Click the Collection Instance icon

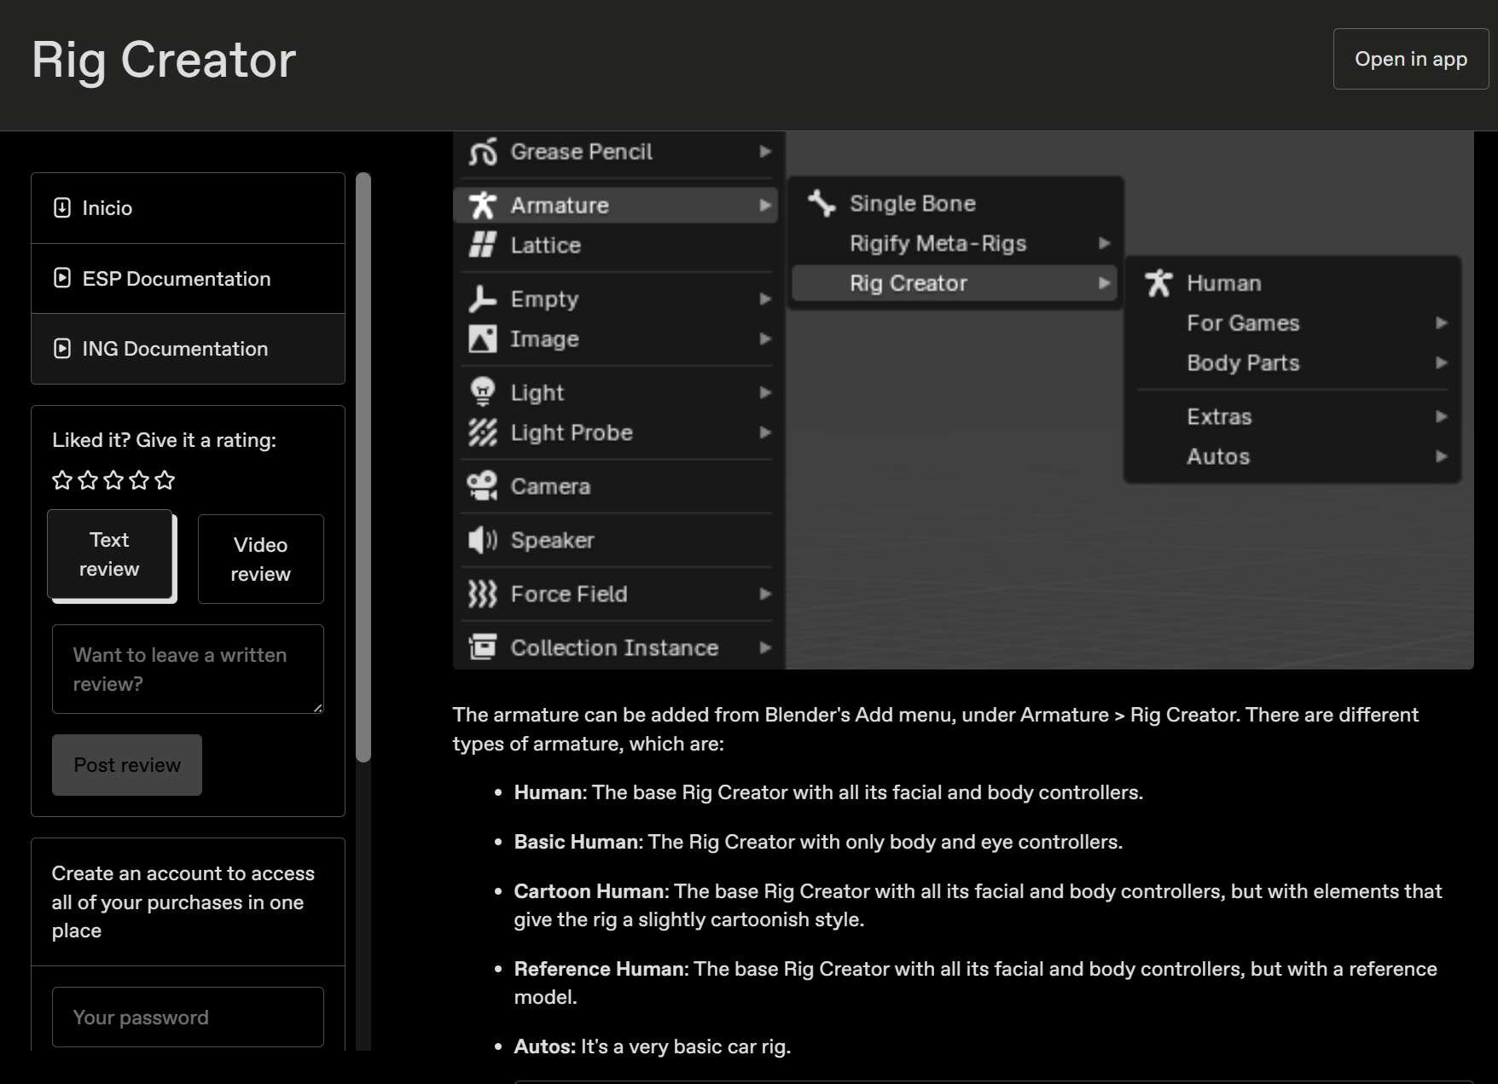point(483,647)
